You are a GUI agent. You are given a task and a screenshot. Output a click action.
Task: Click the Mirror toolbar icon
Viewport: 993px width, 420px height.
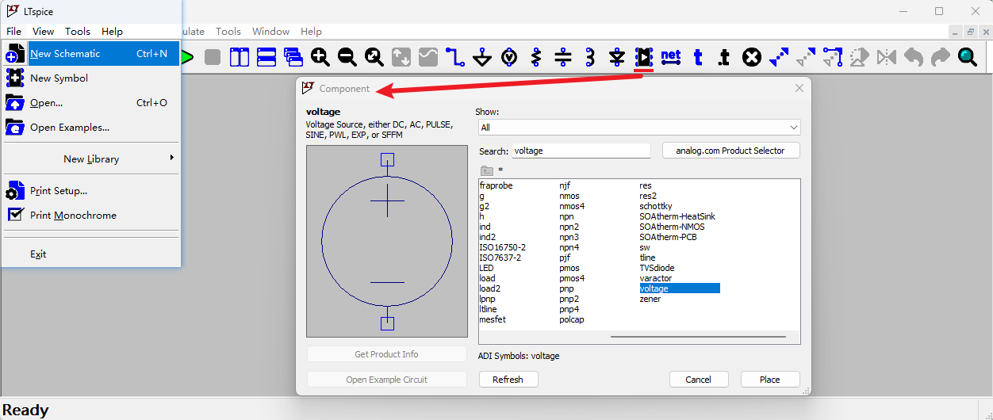(887, 57)
